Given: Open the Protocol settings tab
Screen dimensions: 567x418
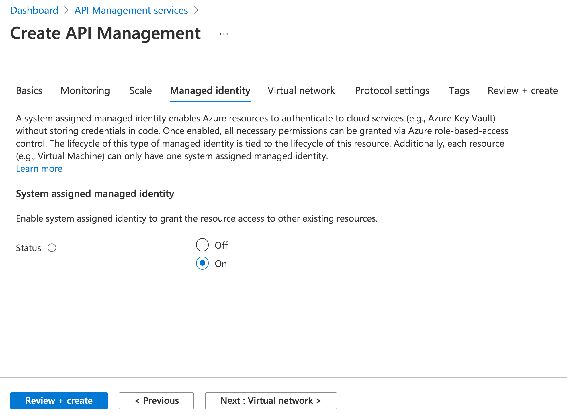Looking at the screenshot, I should pos(392,90).
